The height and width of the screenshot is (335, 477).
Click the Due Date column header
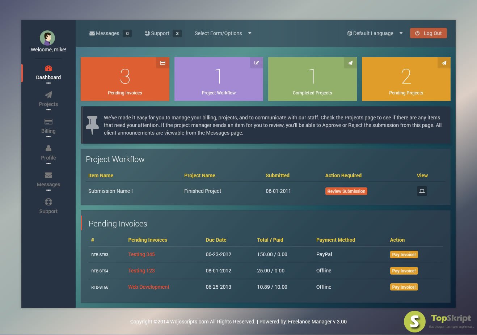[216, 240]
